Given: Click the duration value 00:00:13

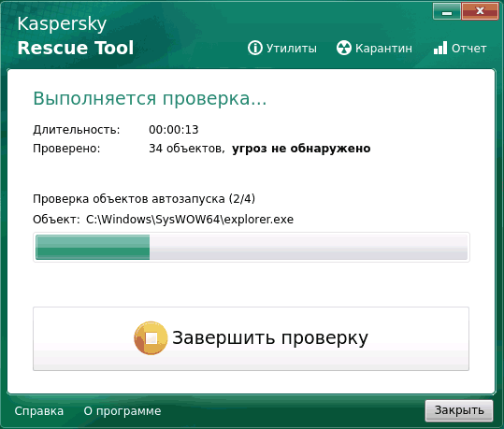Looking at the screenshot, I should click(x=174, y=130).
